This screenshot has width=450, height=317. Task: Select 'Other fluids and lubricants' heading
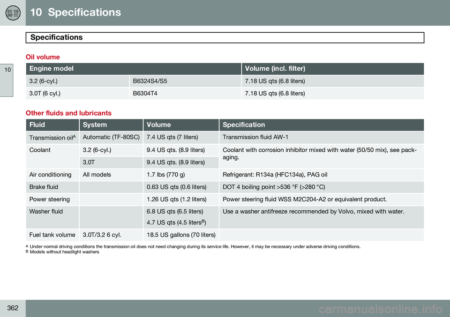[x=68, y=113]
